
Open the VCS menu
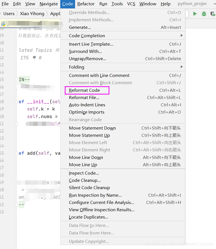coord(131,4)
